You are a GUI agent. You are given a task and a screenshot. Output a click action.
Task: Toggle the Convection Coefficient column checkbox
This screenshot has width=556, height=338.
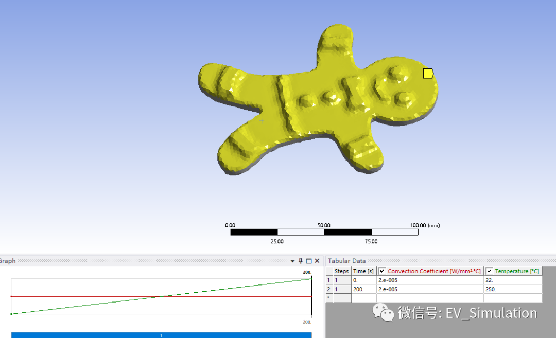point(382,271)
